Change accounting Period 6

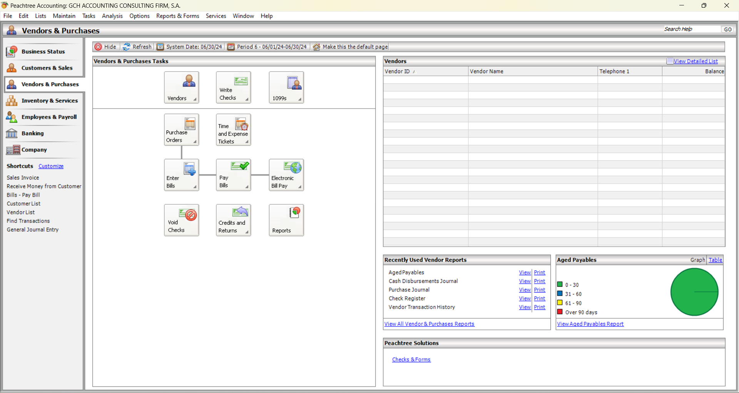pyautogui.click(x=267, y=47)
